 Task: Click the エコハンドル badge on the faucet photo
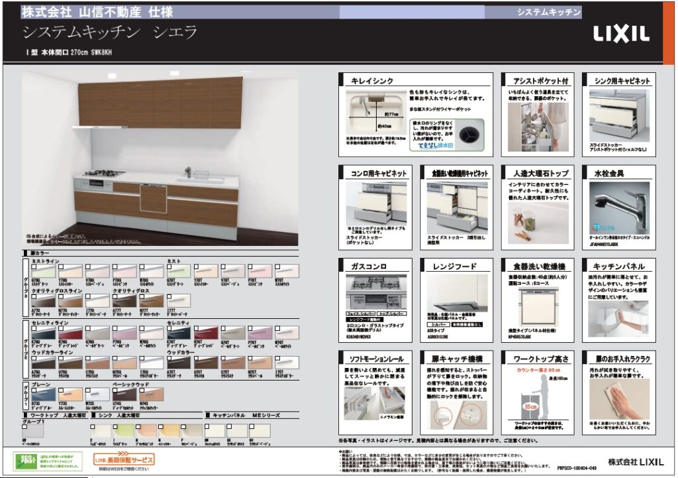(x=602, y=227)
